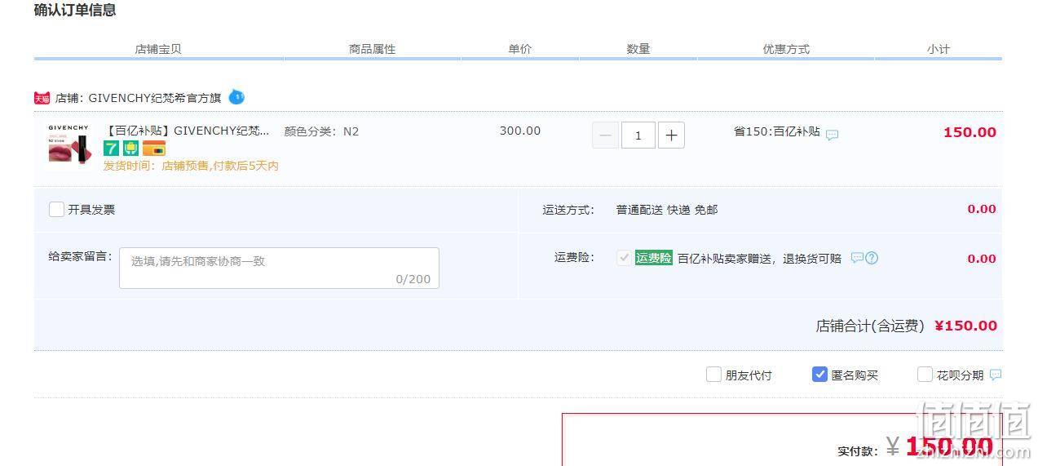Uncheck the 匿名购买 checkbox

click(x=819, y=375)
